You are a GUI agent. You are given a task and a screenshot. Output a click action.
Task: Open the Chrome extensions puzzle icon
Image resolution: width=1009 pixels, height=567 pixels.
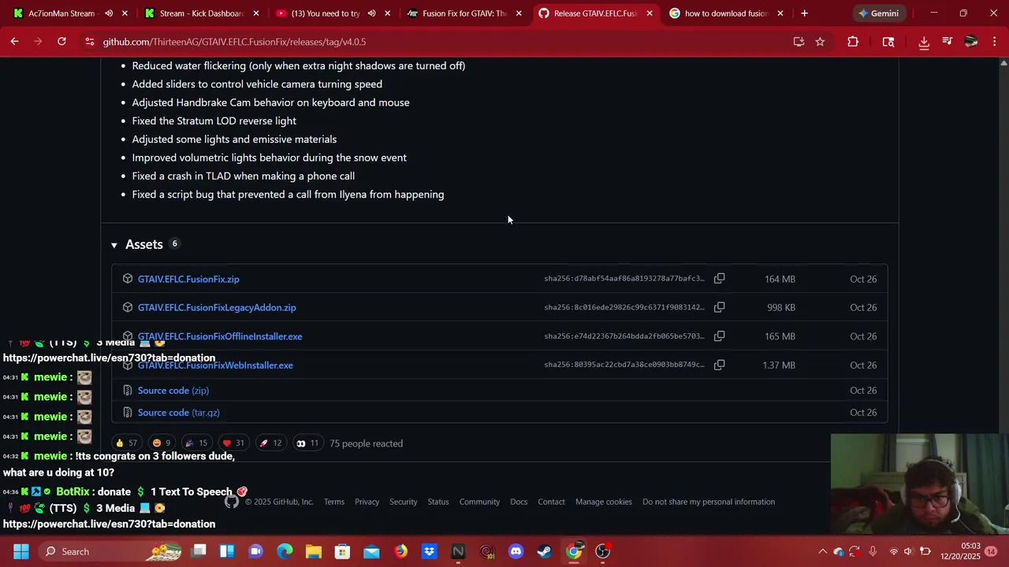click(x=853, y=42)
